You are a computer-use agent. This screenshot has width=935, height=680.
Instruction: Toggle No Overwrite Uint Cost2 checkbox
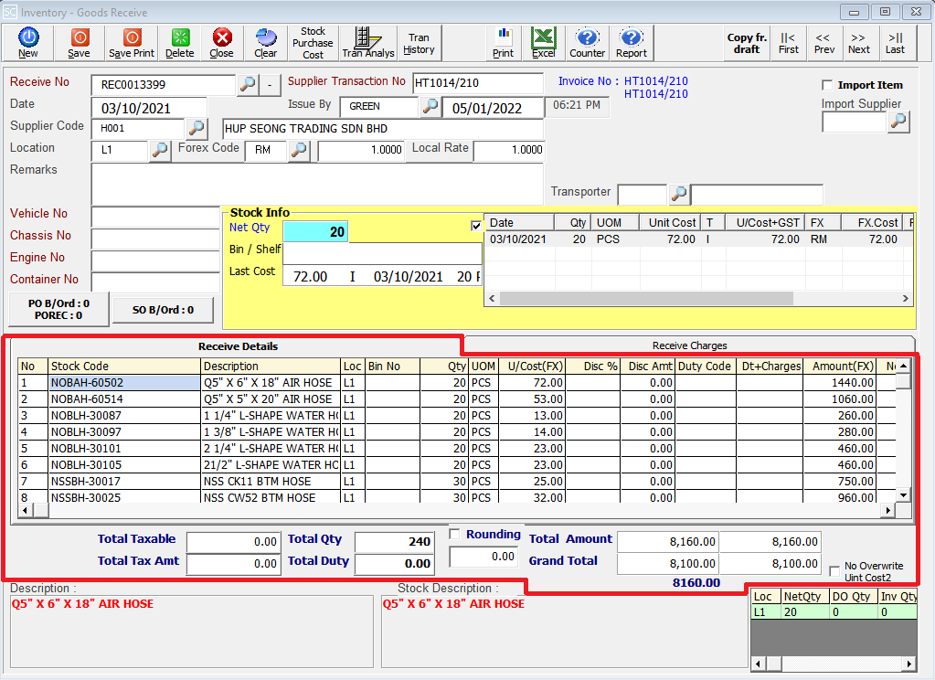[x=834, y=571]
